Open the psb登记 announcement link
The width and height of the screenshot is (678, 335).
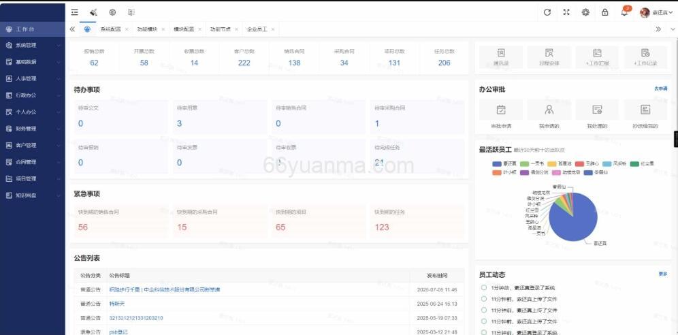pyautogui.click(x=118, y=332)
